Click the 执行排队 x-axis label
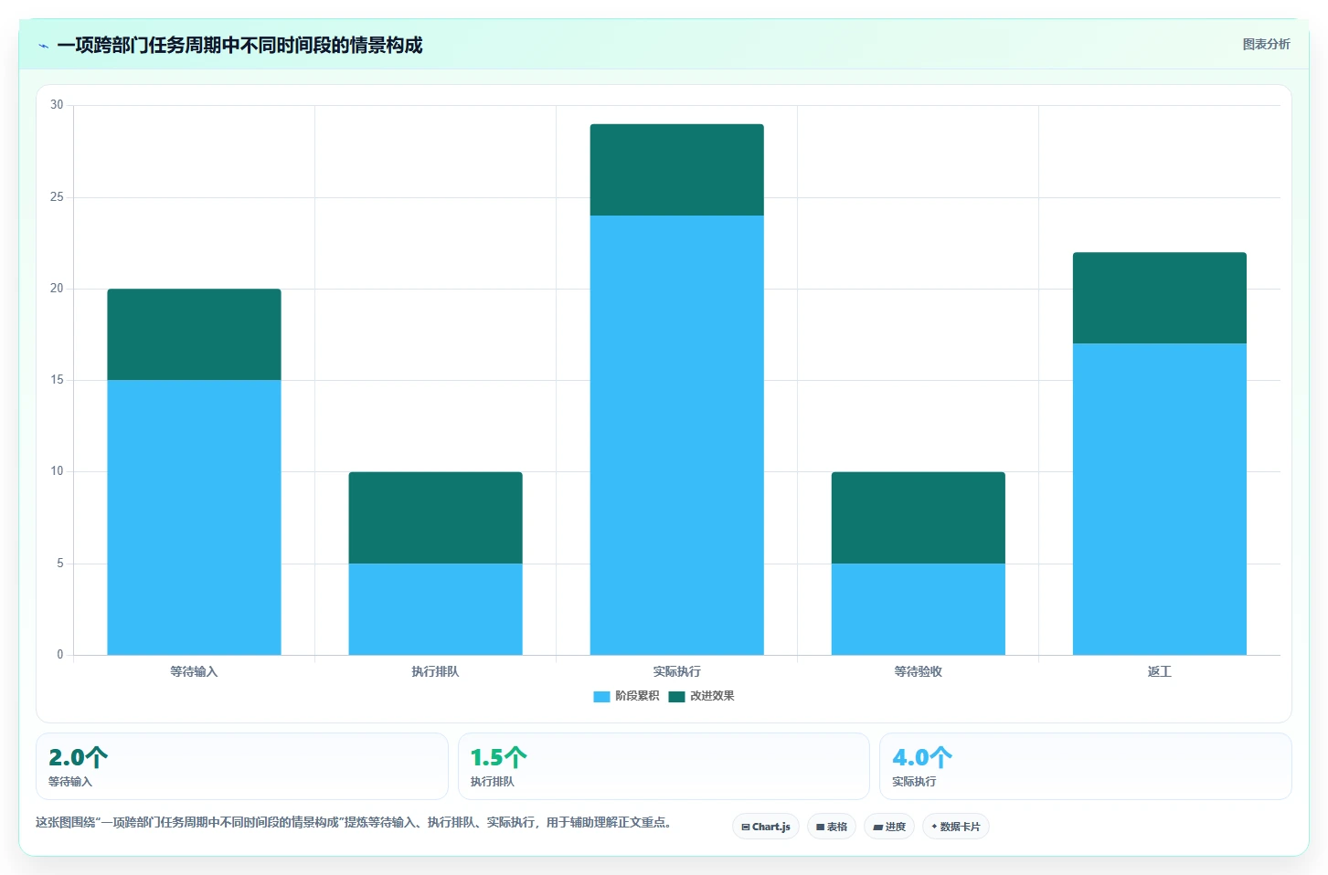 [435, 671]
